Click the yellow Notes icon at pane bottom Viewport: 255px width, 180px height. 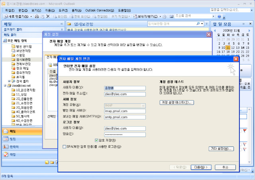click(x=47, y=162)
